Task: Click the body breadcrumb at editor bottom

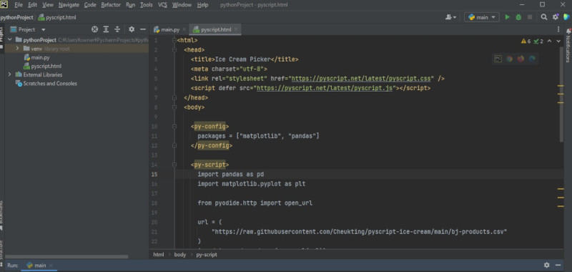Action: click(180, 255)
